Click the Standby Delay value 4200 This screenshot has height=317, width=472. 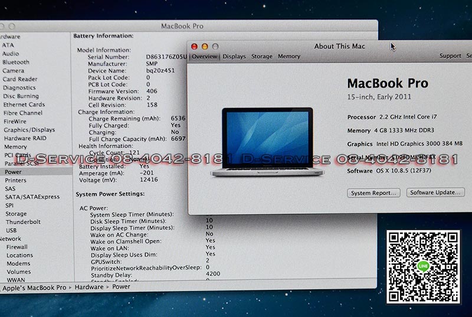pyautogui.click(x=213, y=274)
